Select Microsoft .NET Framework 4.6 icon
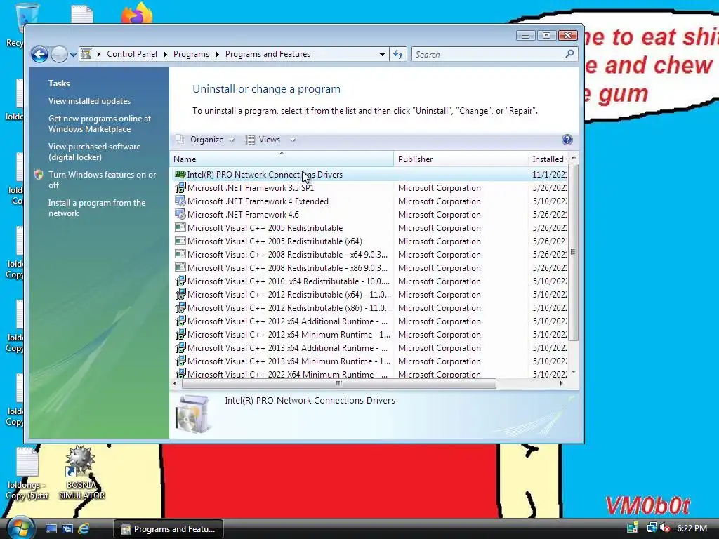The height and width of the screenshot is (539, 719). point(180,215)
